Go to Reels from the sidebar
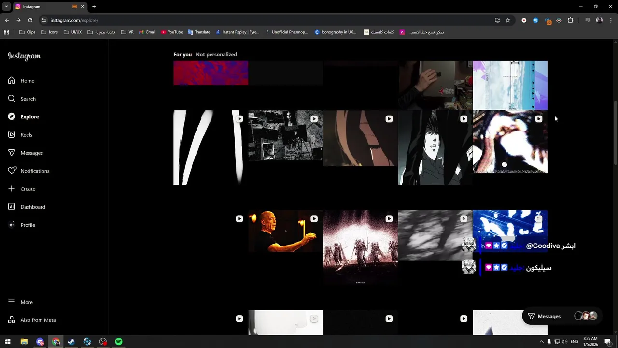Viewport: 618px width, 348px height. click(20, 135)
